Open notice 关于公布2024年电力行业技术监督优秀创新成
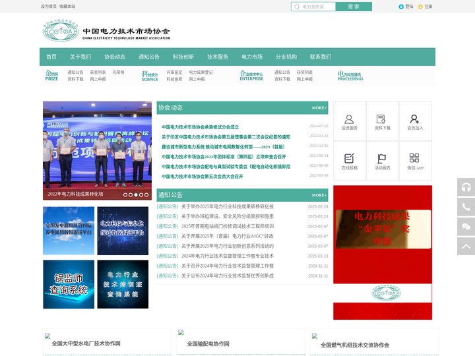The height and width of the screenshot is (356, 475). [228, 276]
